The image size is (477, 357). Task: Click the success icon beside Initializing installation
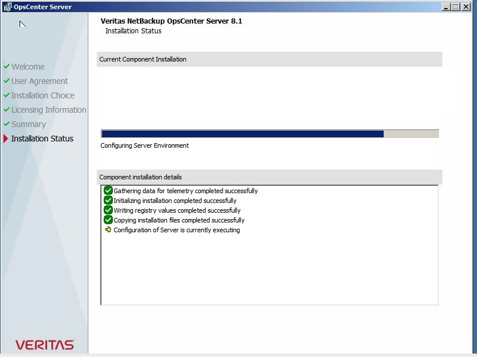[x=108, y=200]
